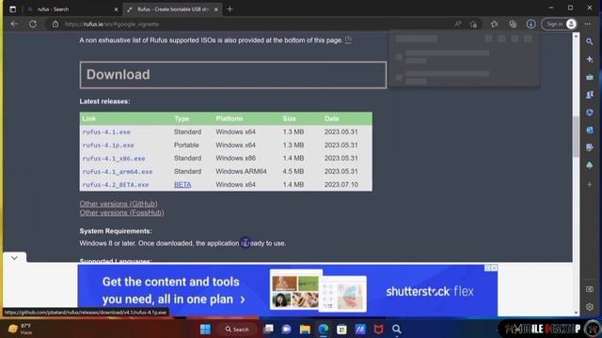Click the 'Latest releases:' label
The width and height of the screenshot is (602, 338).
[104, 101]
